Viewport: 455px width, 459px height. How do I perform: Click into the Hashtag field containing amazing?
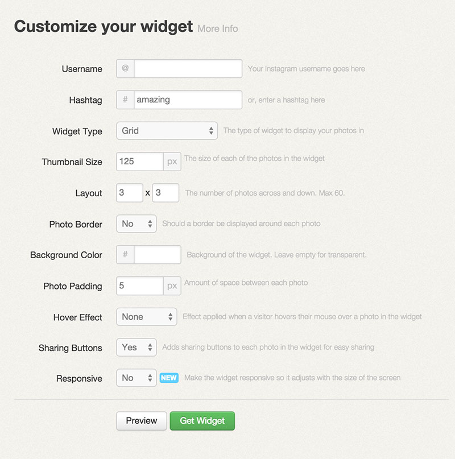click(188, 100)
